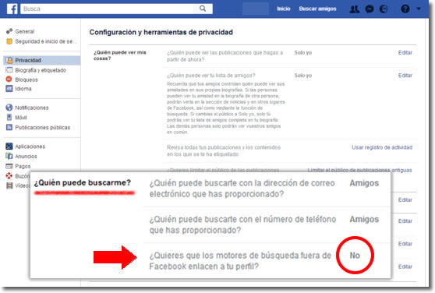Click the Idioma icon

[9, 89]
